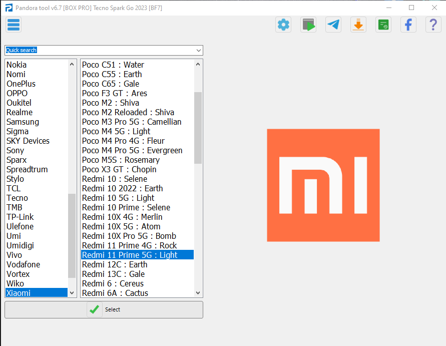The height and width of the screenshot is (346, 446).
Task: Click the Quick search input field
Action: coord(100,51)
